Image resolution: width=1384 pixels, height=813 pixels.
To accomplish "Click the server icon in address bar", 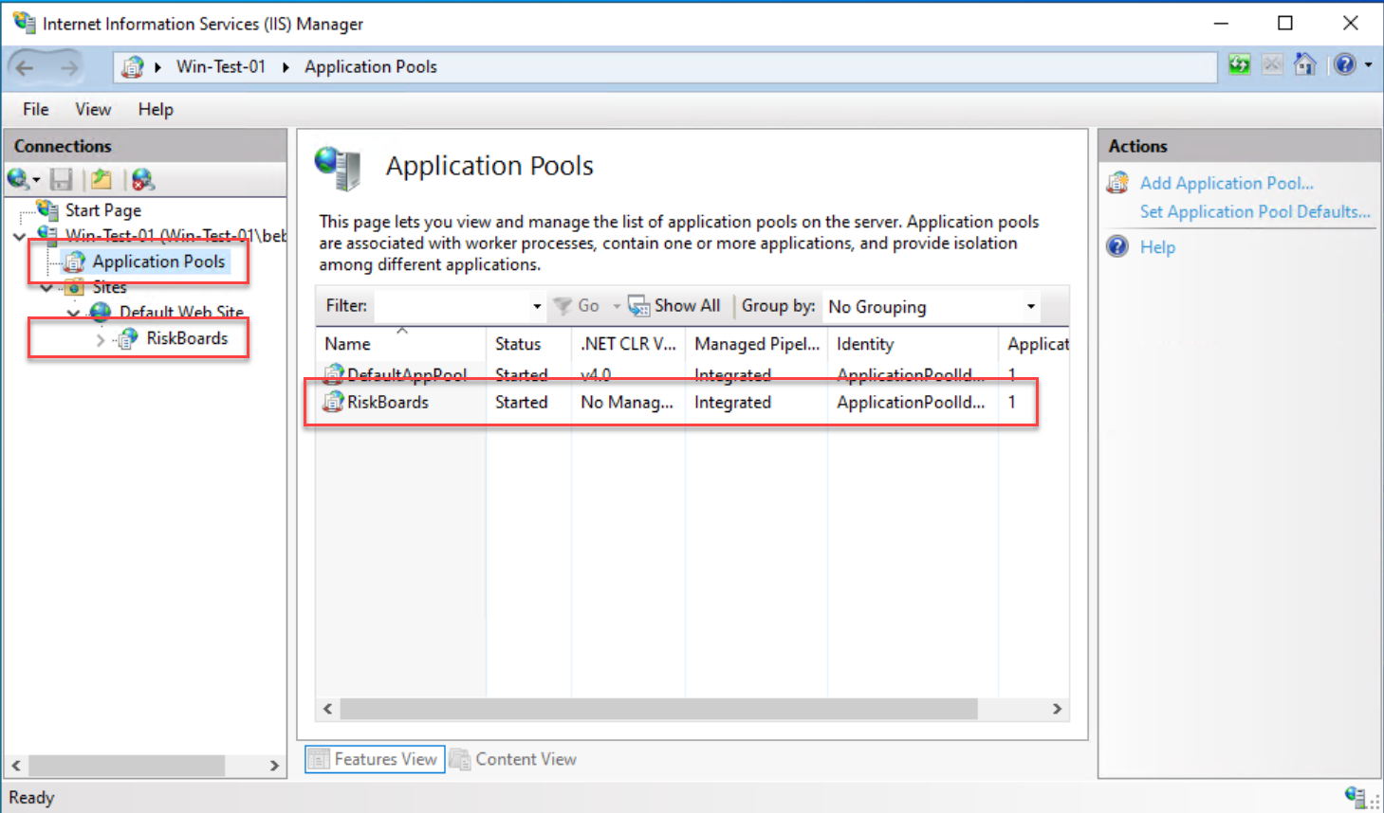I will (x=133, y=67).
